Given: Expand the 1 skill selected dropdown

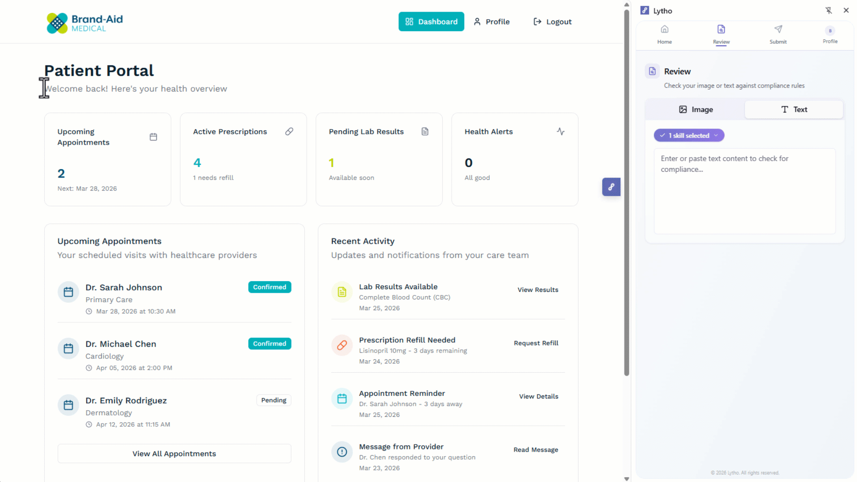Looking at the screenshot, I should 689,136.
